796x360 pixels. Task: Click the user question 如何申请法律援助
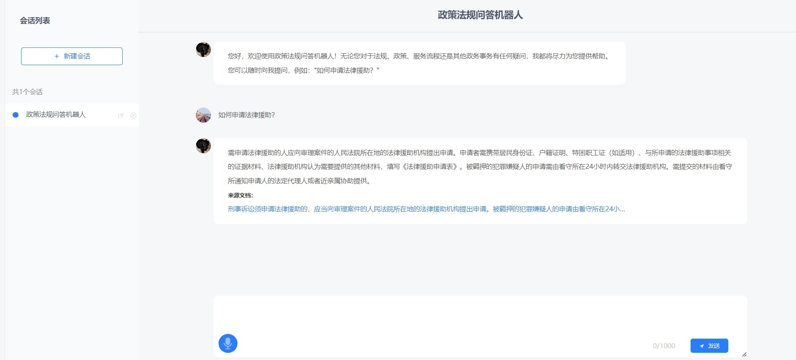246,115
